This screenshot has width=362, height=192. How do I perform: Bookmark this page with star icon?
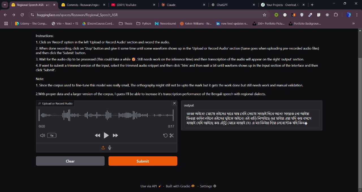[x=264, y=15]
